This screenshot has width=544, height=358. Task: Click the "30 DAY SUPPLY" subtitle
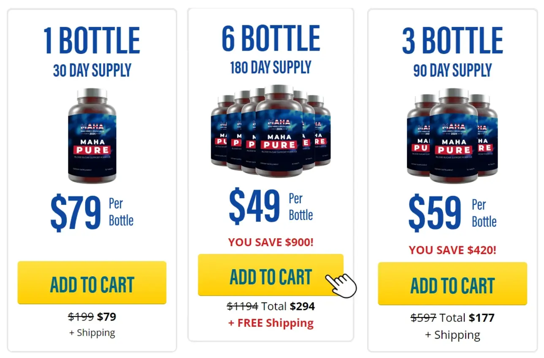coord(92,70)
